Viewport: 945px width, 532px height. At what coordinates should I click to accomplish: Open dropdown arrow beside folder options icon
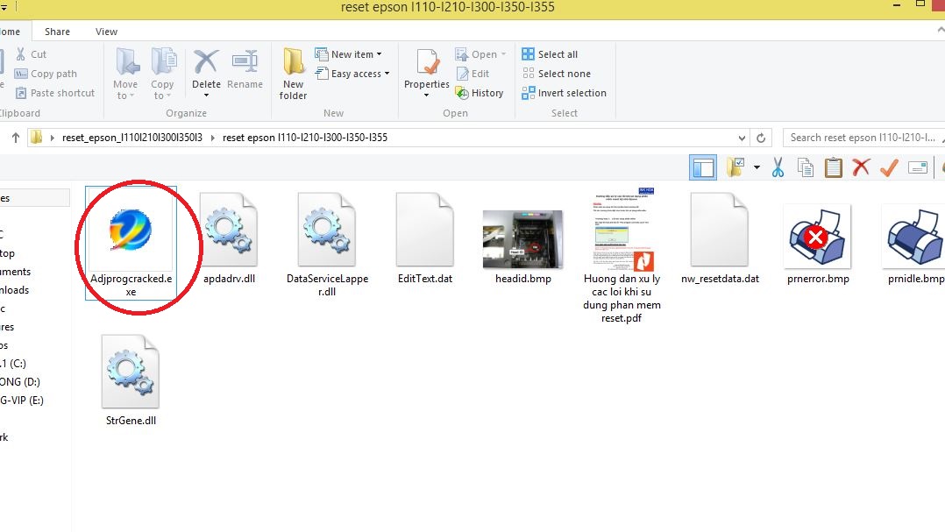[x=757, y=167]
